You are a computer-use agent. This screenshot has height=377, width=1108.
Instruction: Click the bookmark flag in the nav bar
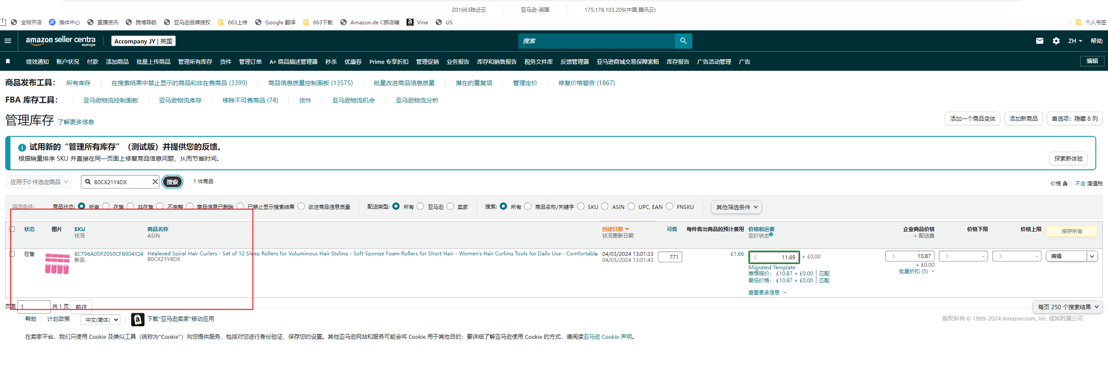[8, 62]
